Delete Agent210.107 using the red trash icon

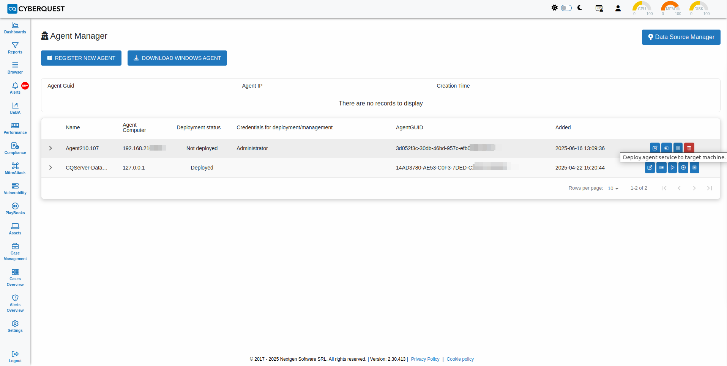coord(689,148)
